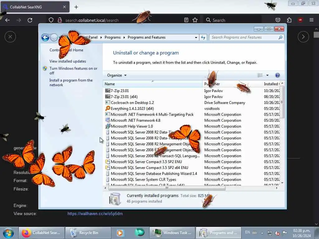Go back in Programs and Features window
The image size is (319, 239).
coord(45,37)
